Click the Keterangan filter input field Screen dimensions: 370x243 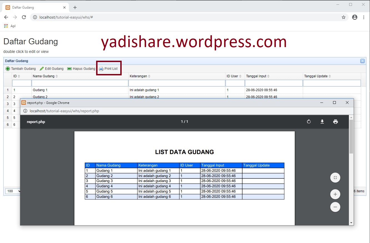177,83
